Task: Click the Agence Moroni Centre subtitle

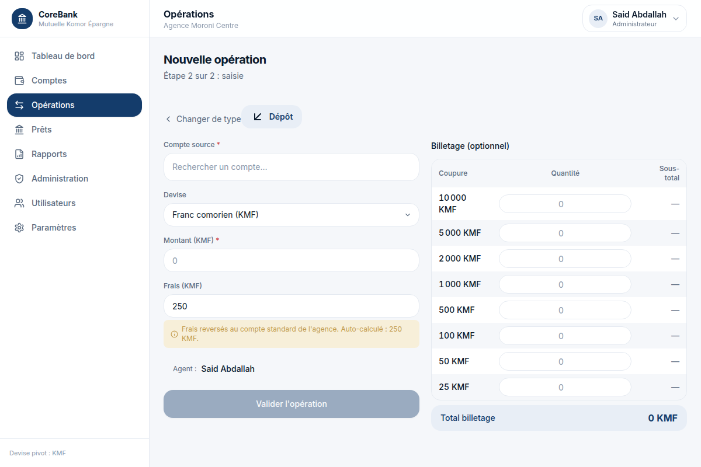Action: pyautogui.click(x=201, y=26)
